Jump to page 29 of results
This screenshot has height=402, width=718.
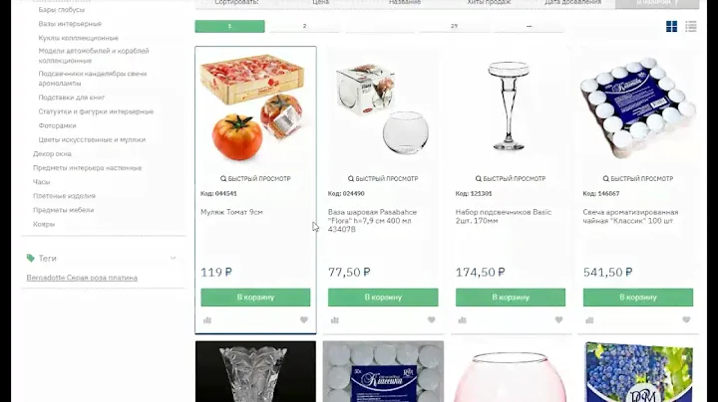(x=454, y=26)
